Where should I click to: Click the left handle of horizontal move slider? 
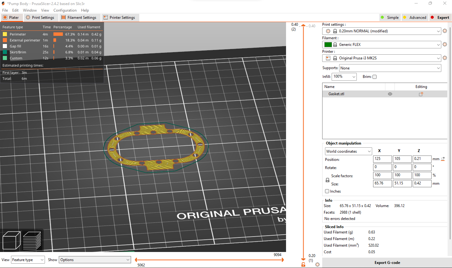[136, 260]
